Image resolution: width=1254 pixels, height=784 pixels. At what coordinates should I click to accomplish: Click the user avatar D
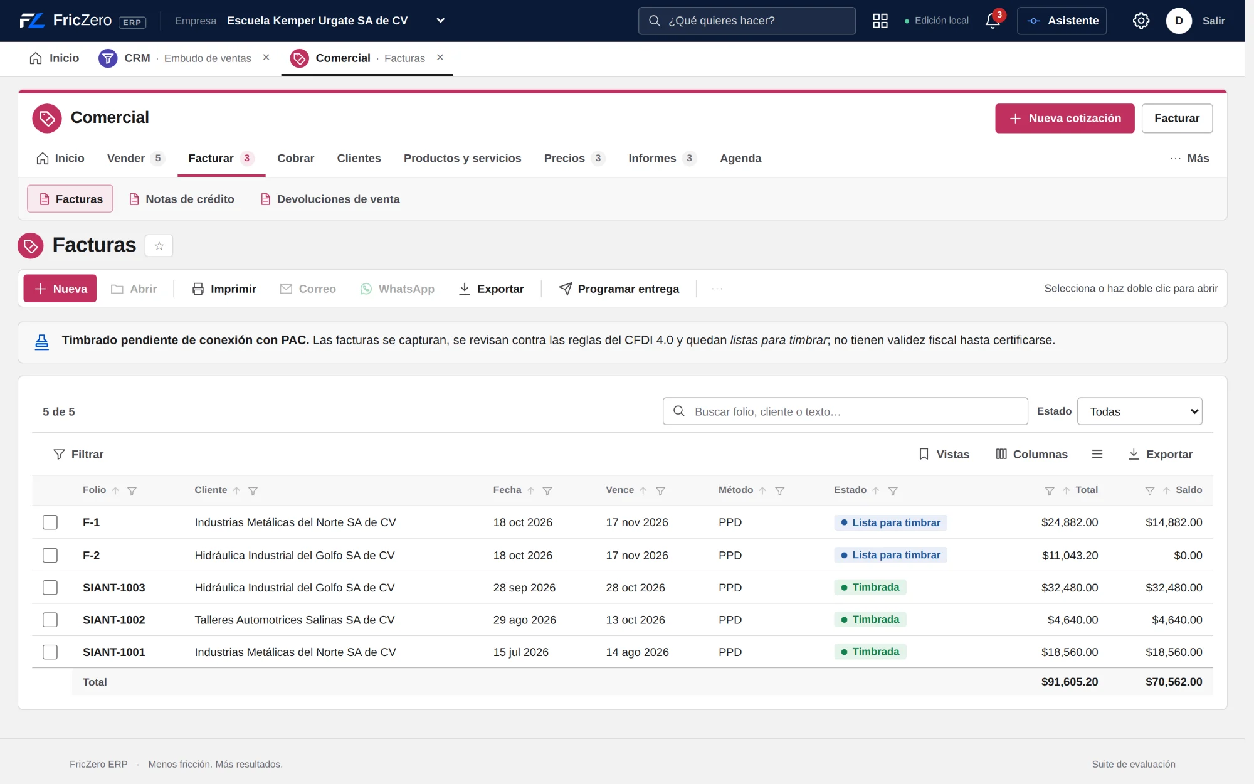(1179, 21)
